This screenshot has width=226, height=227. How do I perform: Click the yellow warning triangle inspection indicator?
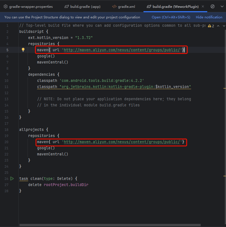coord(209,26)
